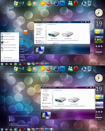Image resolution: width=105 pixels, height=131 pixels.
Task: Click the yellow folder taskbar icon after Photoshop
Action: 51,129
